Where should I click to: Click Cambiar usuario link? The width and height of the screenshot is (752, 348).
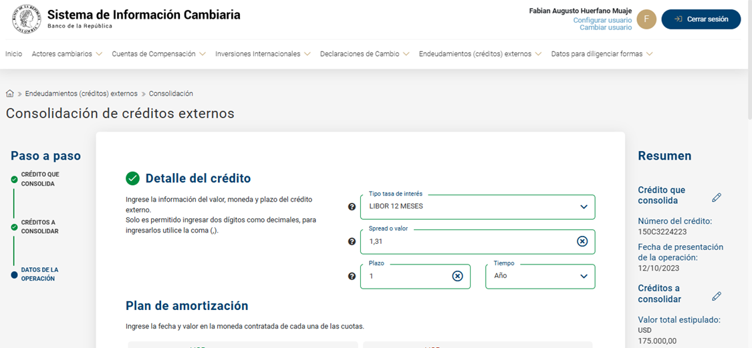point(606,28)
